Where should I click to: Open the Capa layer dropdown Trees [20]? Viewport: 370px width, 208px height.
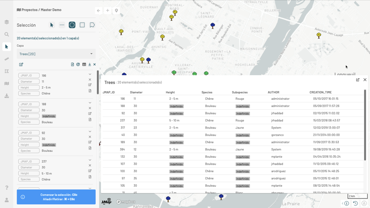[56, 54]
